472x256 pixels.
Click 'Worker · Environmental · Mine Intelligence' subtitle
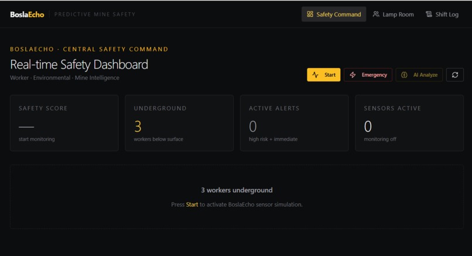pyautogui.click(x=65, y=78)
